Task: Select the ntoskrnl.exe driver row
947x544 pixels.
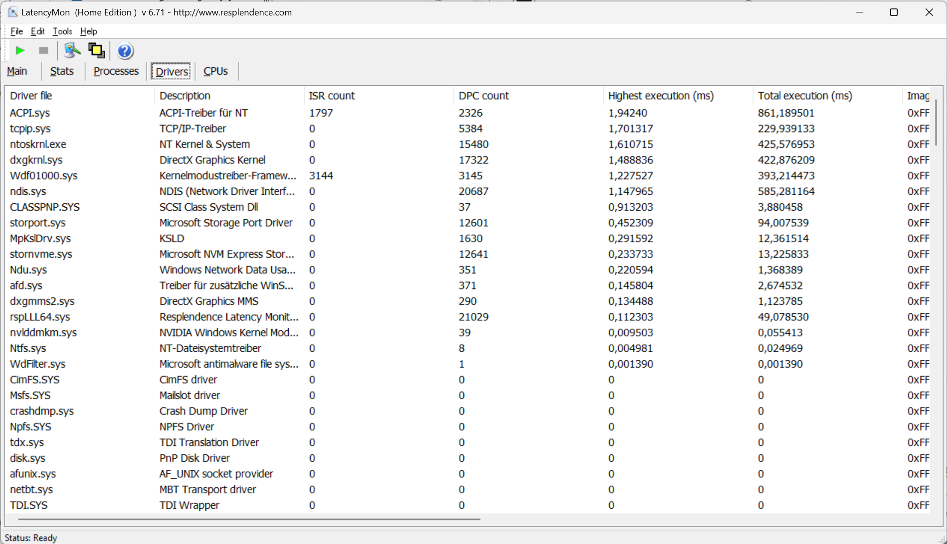Action: pos(468,144)
